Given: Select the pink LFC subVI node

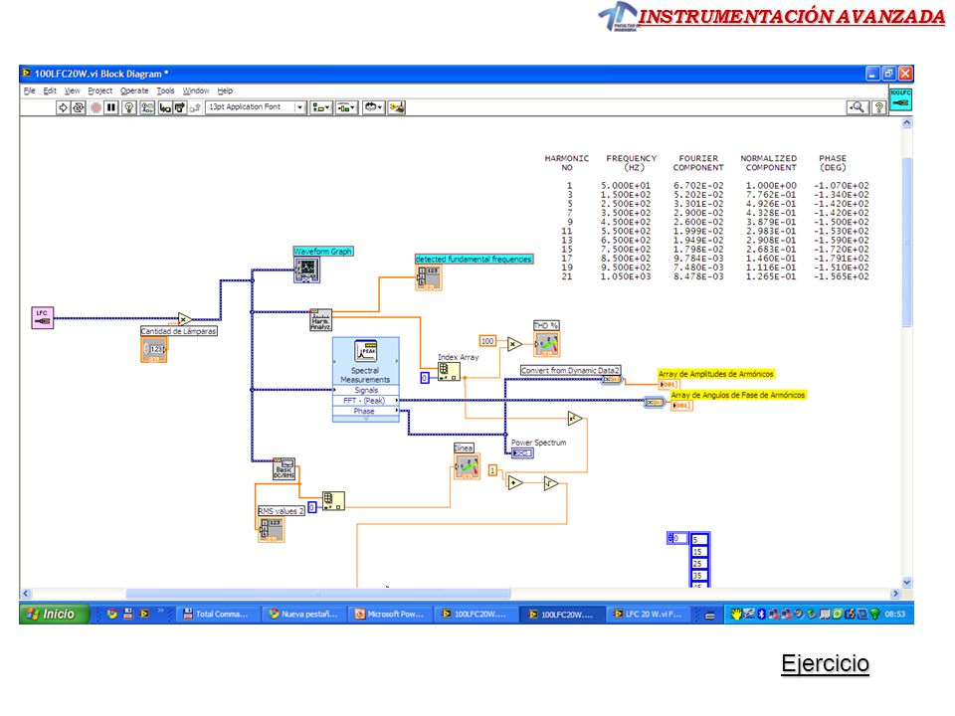Looking at the screenshot, I should pyautogui.click(x=43, y=318).
